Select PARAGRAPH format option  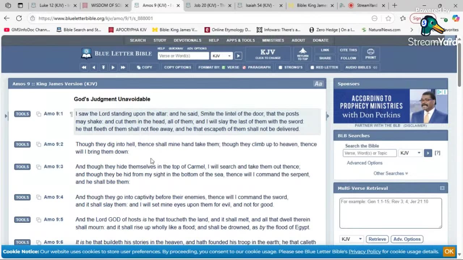click(256, 67)
